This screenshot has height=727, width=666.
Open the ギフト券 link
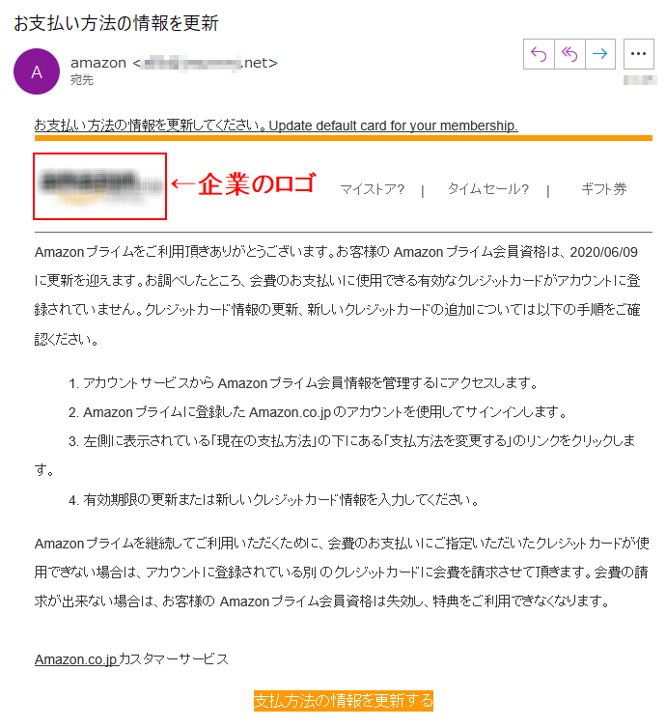point(604,189)
